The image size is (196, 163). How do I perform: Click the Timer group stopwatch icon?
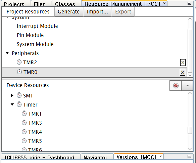(x=19, y=105)
